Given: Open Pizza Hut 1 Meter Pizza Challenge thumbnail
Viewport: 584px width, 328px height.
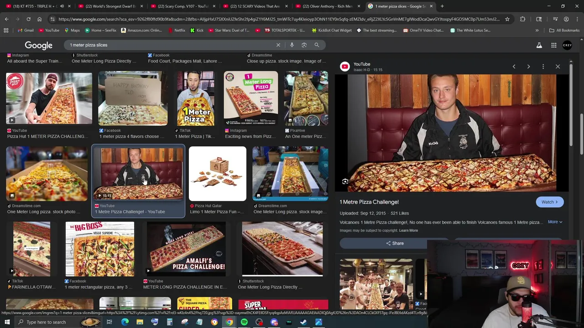Looking at the screenshot, I should click(49, 98).
